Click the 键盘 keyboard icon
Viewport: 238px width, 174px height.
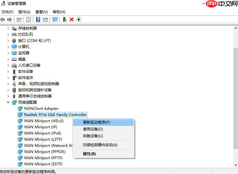[x=14, y=59]
